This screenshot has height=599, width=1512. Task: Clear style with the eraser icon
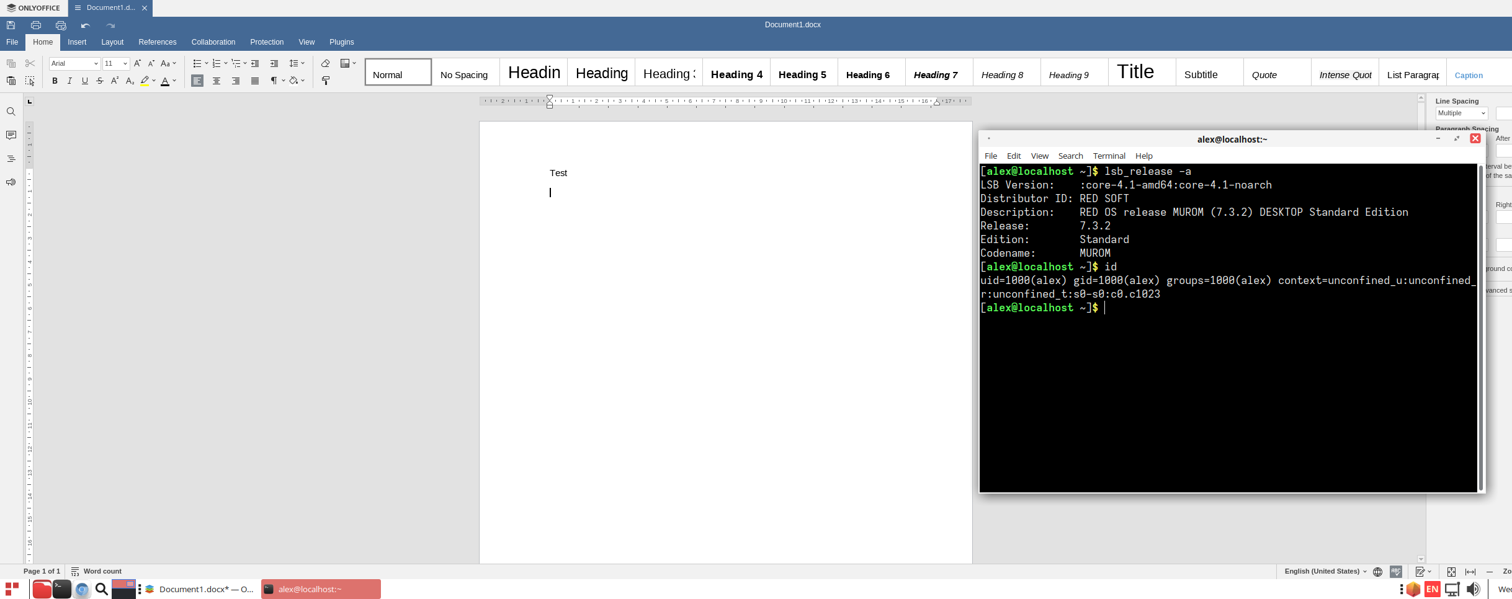click(325, 63)
